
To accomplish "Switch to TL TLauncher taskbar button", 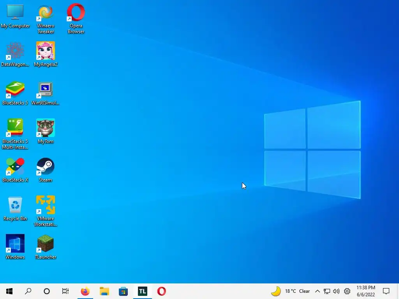I will tap(143, 291).
